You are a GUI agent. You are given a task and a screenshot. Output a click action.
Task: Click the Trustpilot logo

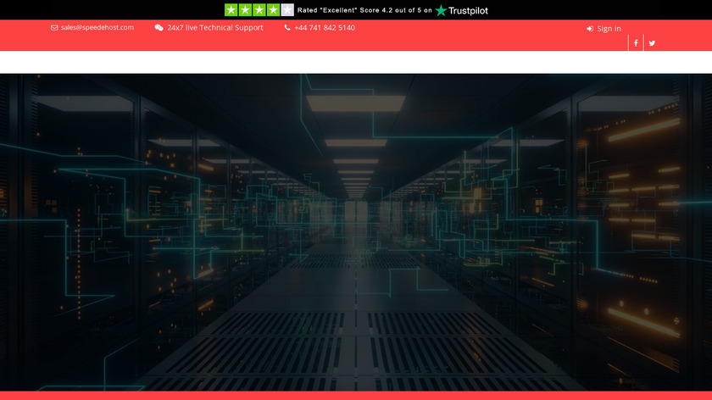click(x=462, y=10)
